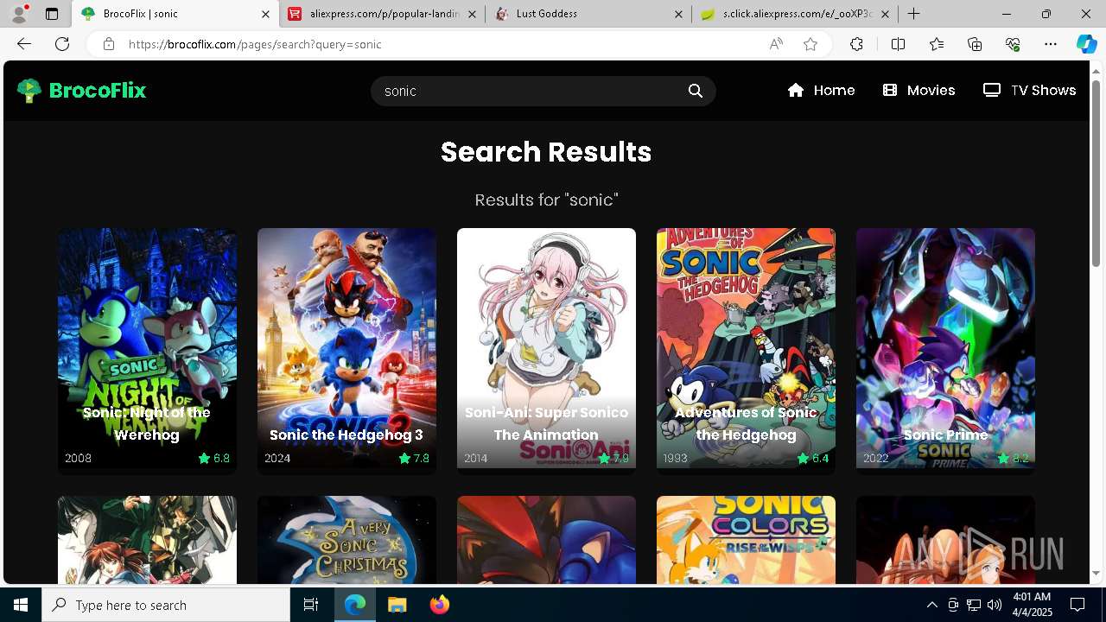
Task: Open Copilot sidebar
Action: pos(1086,44)
